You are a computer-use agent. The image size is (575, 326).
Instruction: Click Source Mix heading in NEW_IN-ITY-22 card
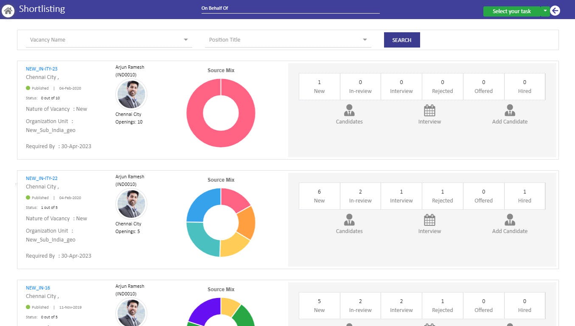[221, 180]
